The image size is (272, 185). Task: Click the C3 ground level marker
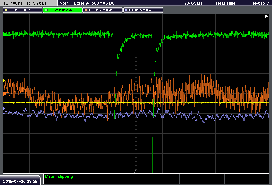click(x=7, y=94)
